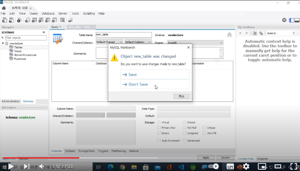Switch the video to full screen
Image resolution: width=300 pixels, height=171 pixels.
point(294,166)
